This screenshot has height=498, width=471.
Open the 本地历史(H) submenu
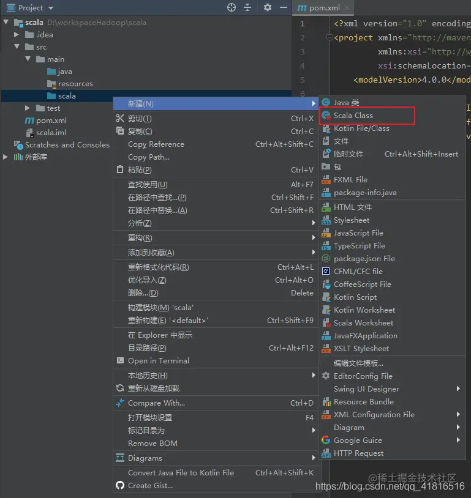pos(216,376)
